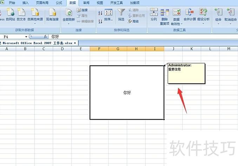
Task: Expand the 组合 dropdown arrow
Action: click(218, 24)
